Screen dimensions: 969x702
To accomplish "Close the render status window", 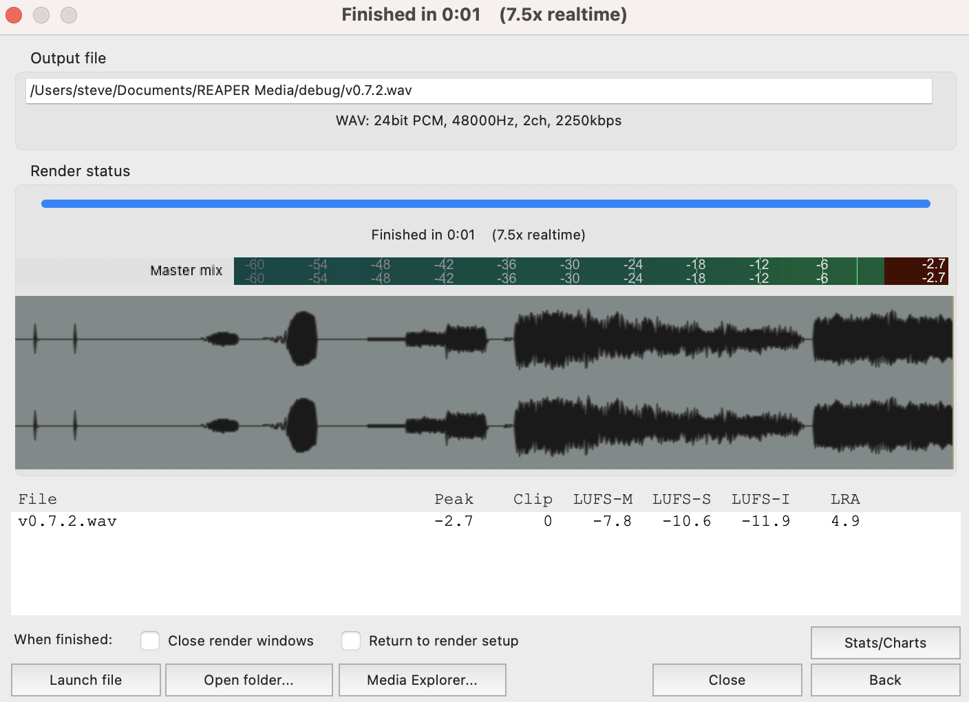I will (727, 679).
